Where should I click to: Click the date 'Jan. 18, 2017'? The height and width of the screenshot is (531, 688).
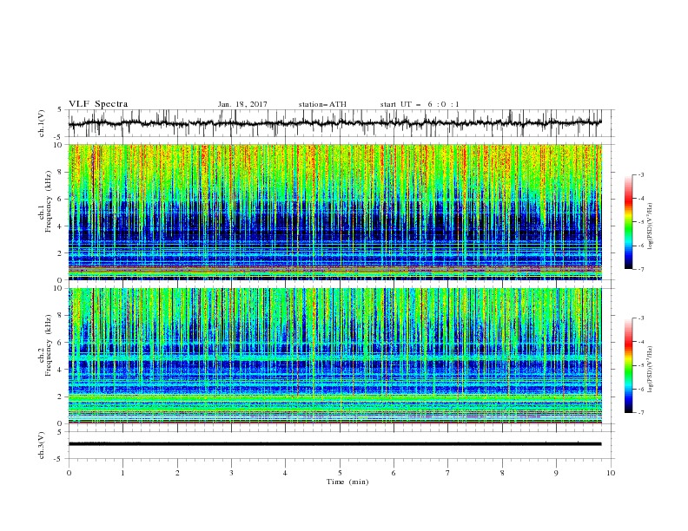[242, 104]
